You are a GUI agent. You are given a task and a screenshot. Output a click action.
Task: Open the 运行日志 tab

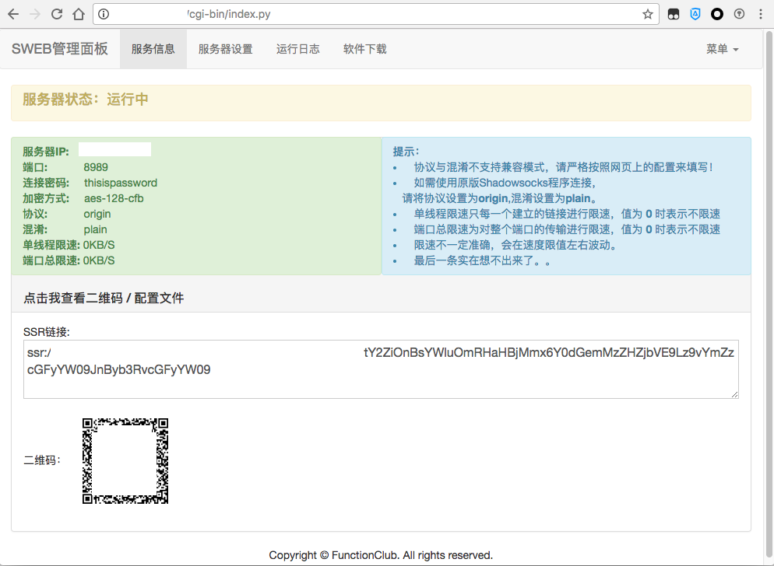(297, 49)
